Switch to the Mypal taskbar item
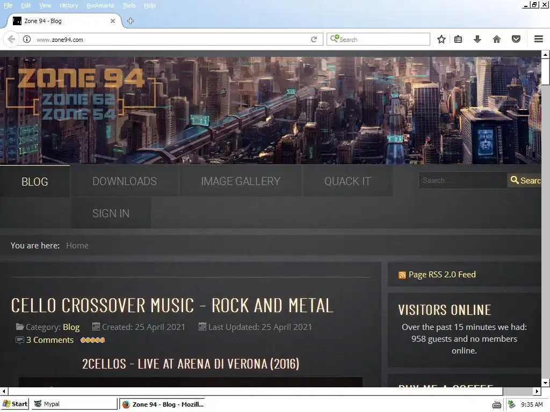 [x=74, y=404]
